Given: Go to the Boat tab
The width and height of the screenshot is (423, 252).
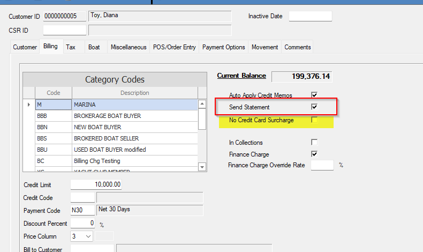Looking at the screenshot, I should 94,47.
